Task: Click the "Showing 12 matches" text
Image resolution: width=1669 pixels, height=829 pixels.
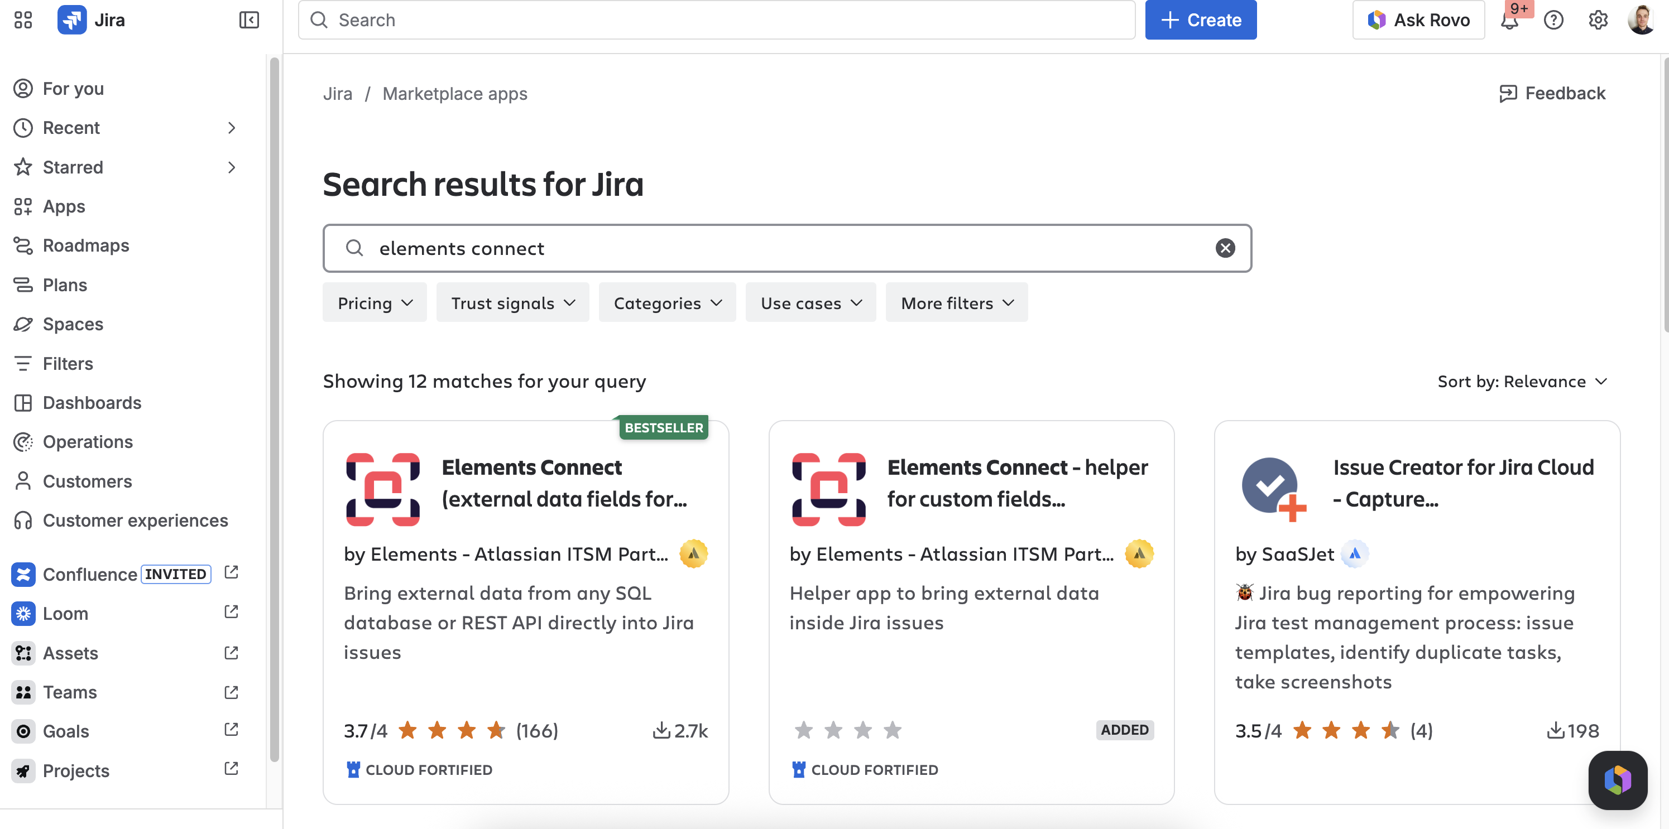Action: [x=484, y=382]
